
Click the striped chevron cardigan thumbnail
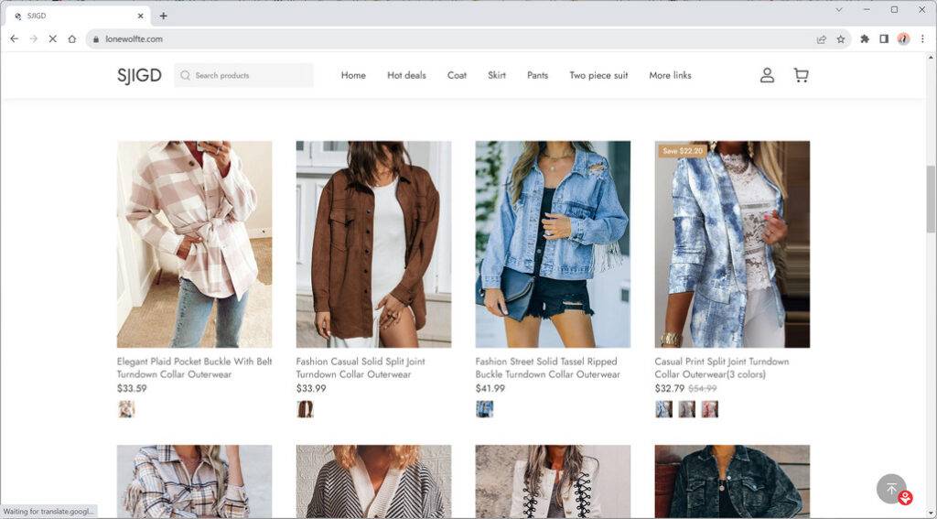(373, 481)
